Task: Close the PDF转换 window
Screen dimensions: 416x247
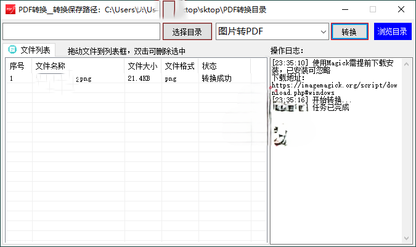Action: click(401, 9)
